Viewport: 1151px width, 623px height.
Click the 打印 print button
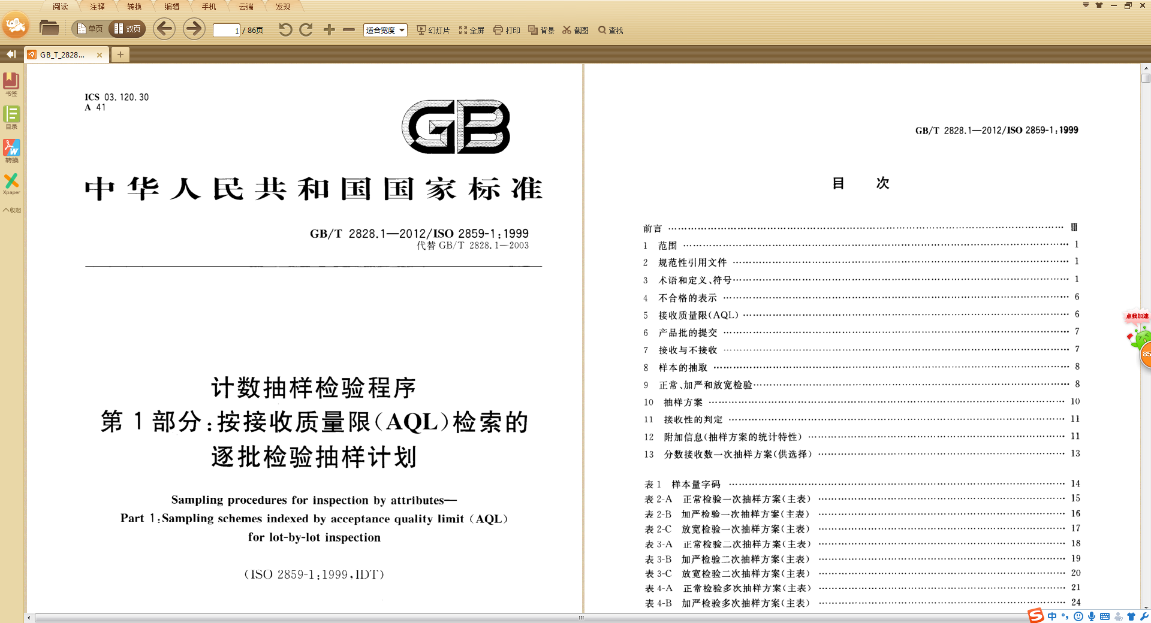(x=507, y=31)
